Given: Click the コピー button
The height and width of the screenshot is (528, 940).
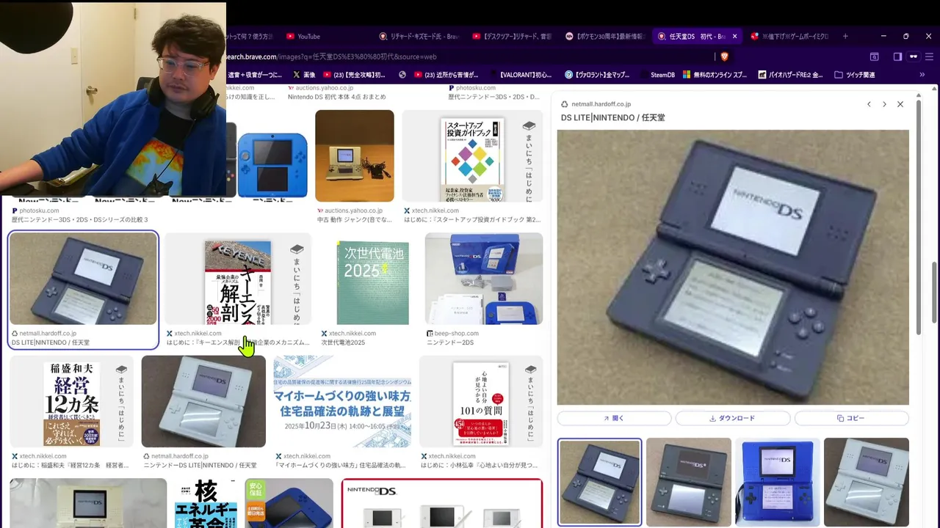Looking at the screenshot, I should pos(851,418).
